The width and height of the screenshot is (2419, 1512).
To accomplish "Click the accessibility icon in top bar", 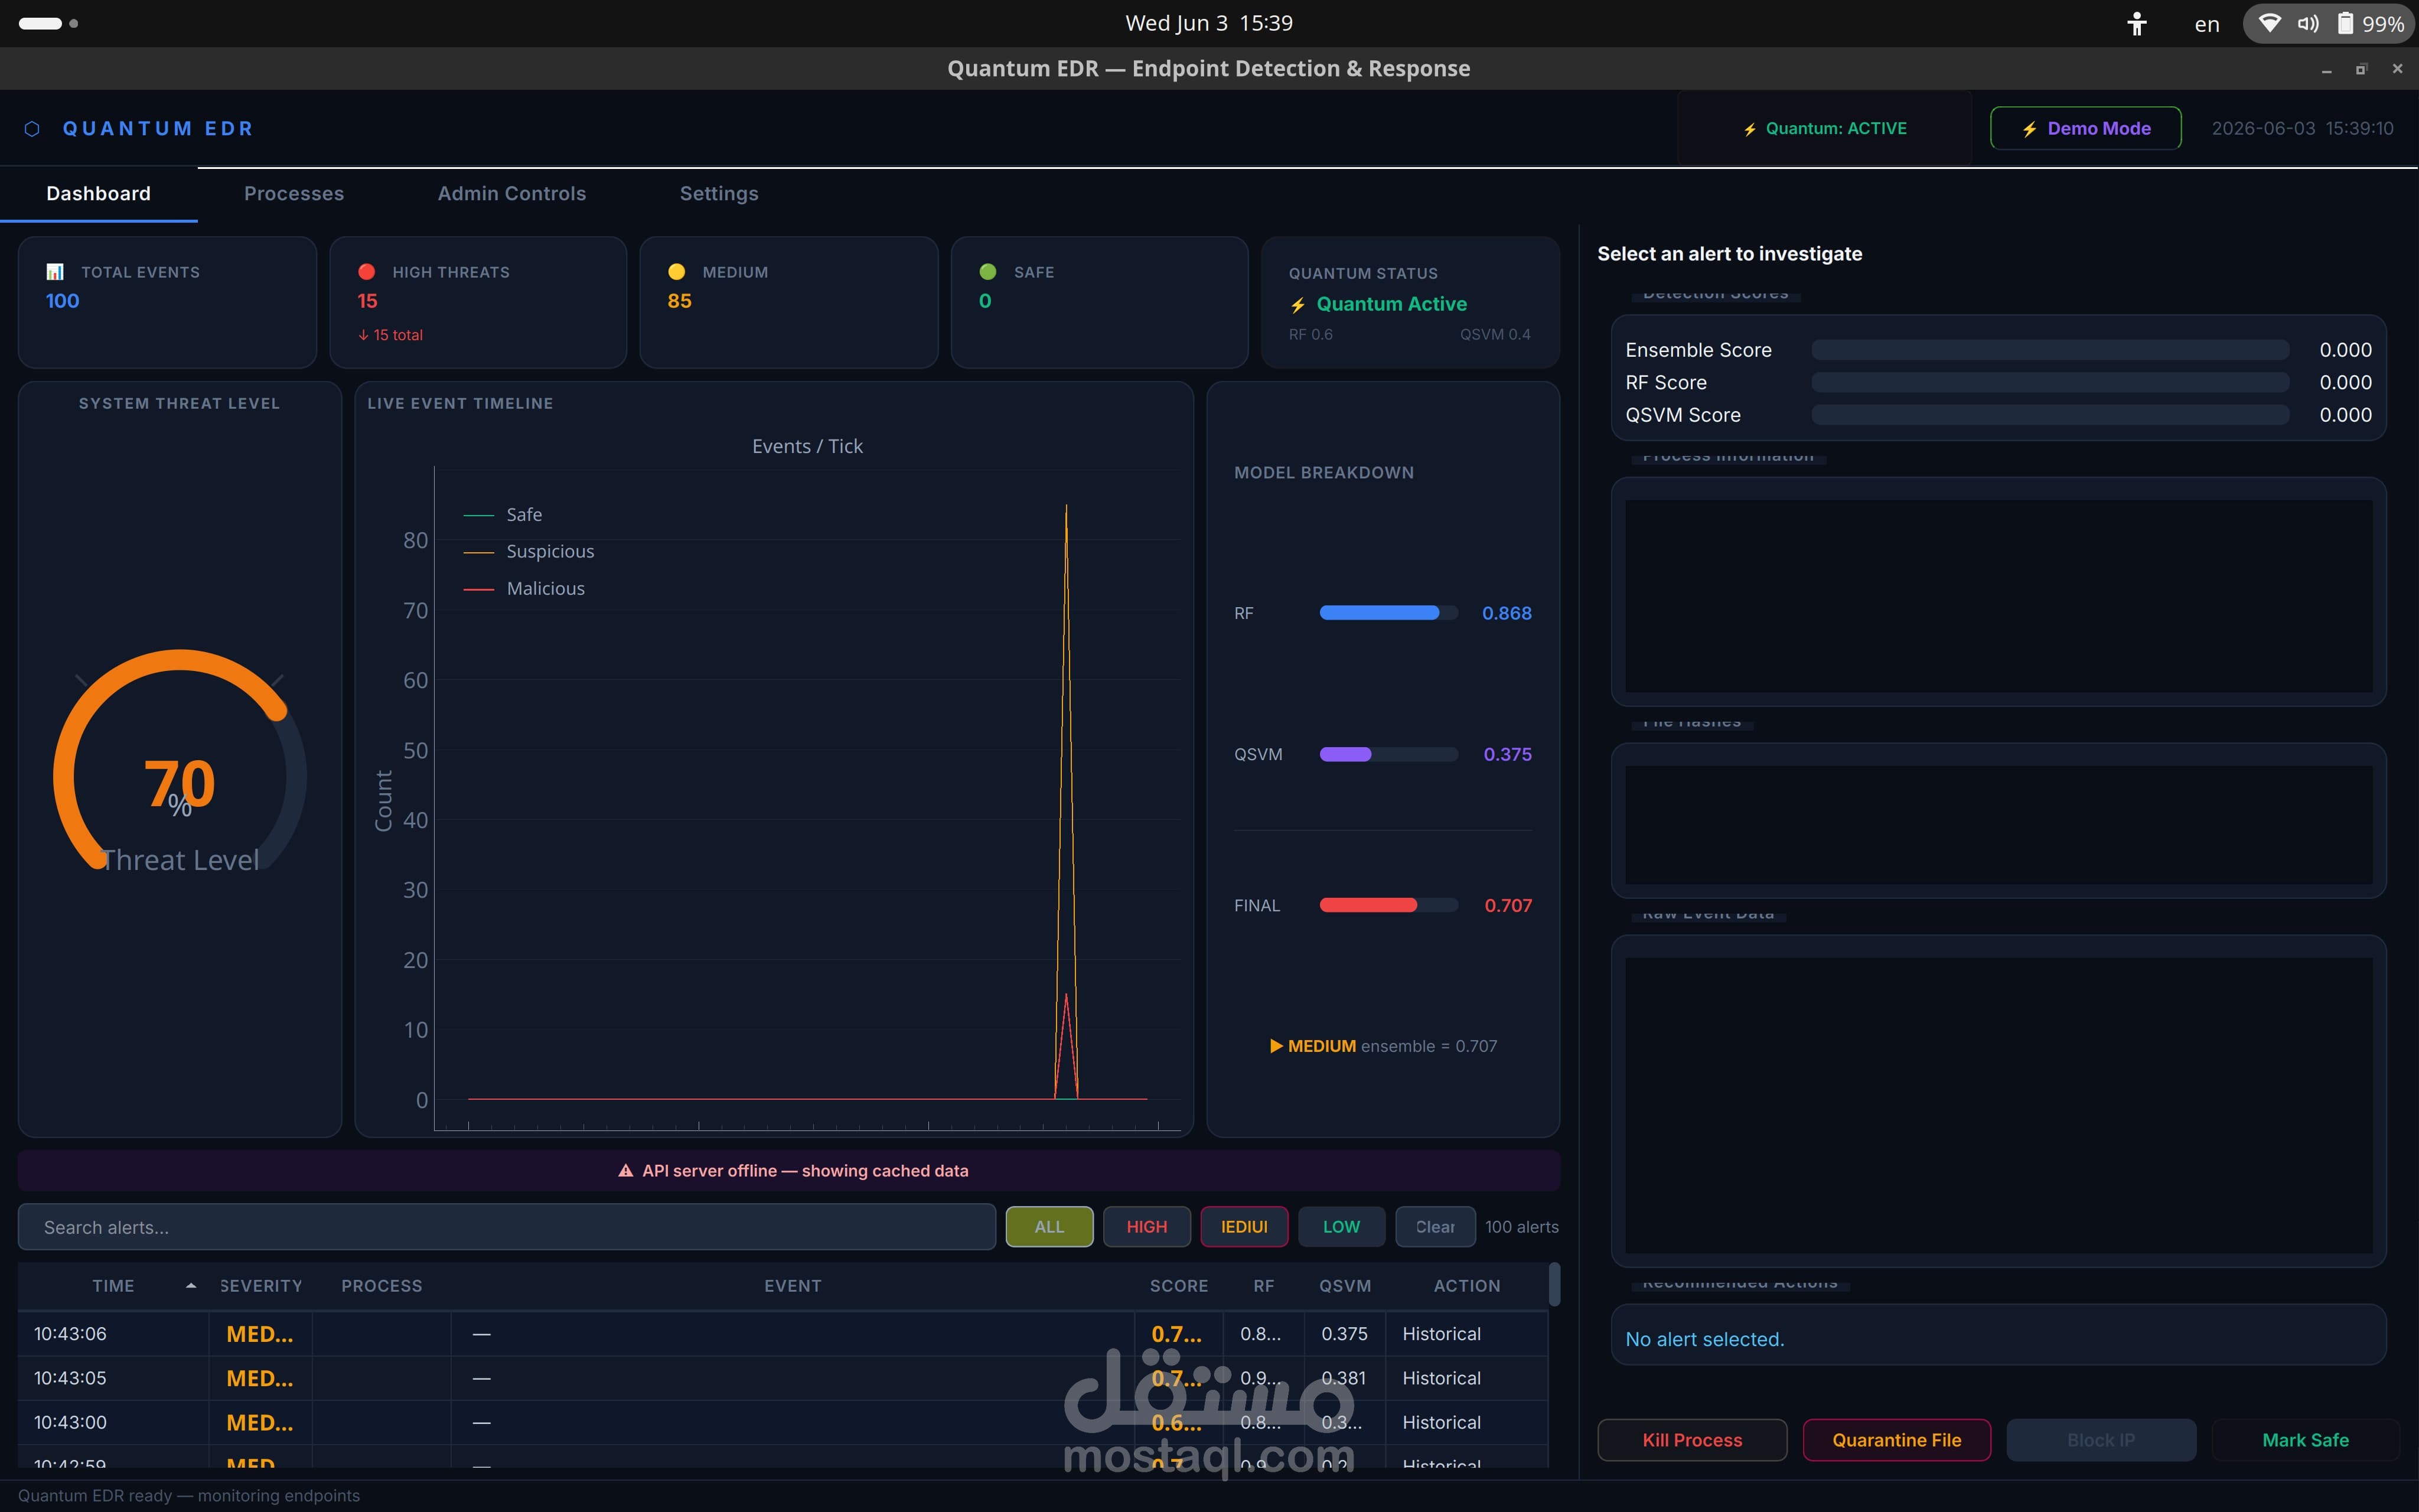I will (x=2136, y=23).
